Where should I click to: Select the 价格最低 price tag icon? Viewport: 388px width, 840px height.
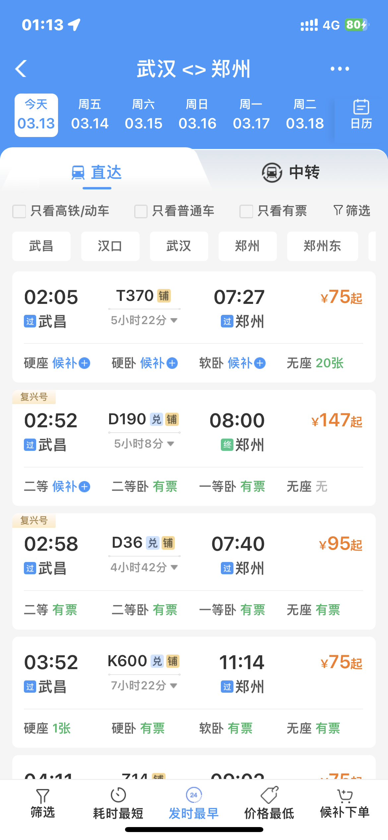[x=269, y=795]
